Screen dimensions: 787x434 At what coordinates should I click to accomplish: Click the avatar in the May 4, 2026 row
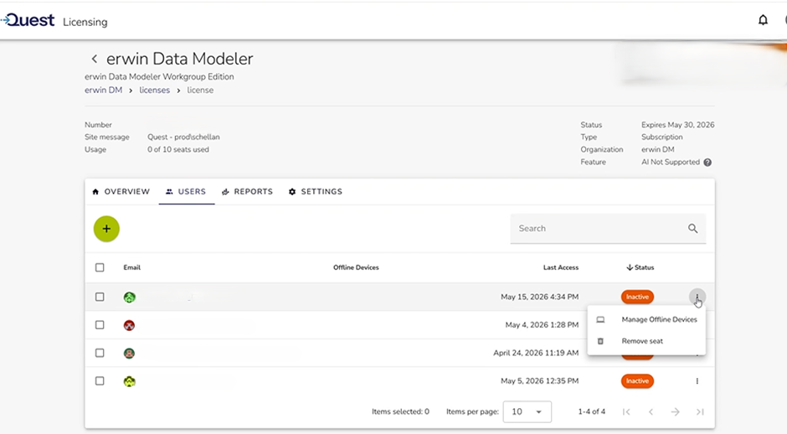click(130, 325)
